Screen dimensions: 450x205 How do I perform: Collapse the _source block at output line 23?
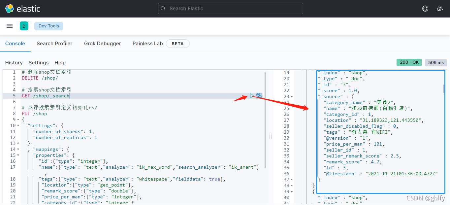click(292, 97)
